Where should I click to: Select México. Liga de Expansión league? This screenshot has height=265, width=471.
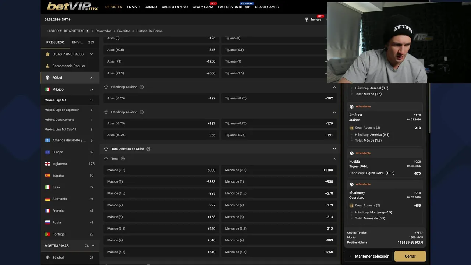[x=70, y=110]
